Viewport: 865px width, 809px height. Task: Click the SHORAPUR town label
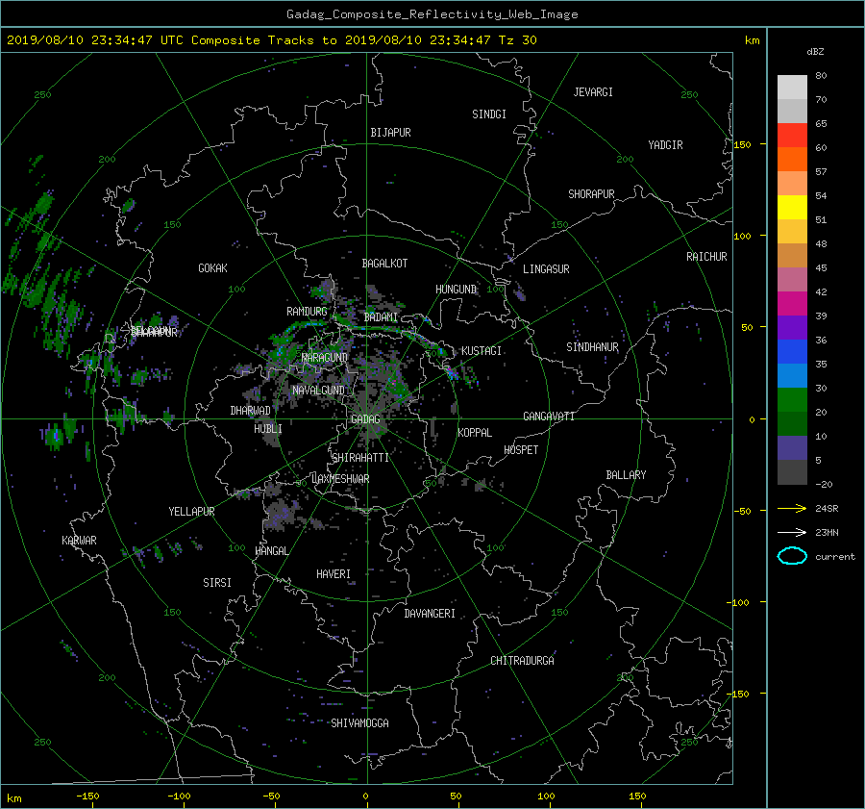coord(591,194)
